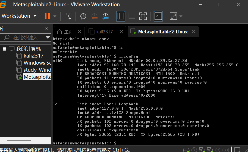Close the 主页 tab
This screenshot has height=152, width=248.
coord(80,32)
